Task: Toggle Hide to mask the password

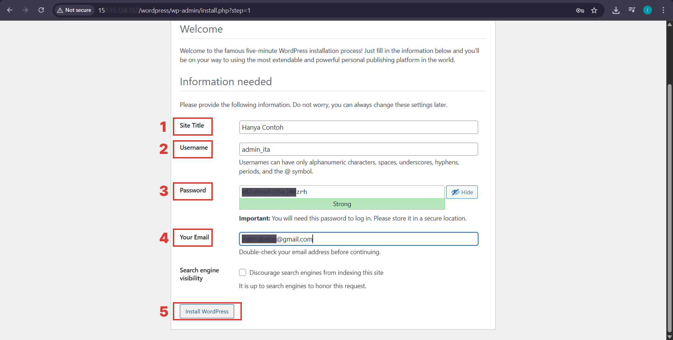Action: coord(462,192)
